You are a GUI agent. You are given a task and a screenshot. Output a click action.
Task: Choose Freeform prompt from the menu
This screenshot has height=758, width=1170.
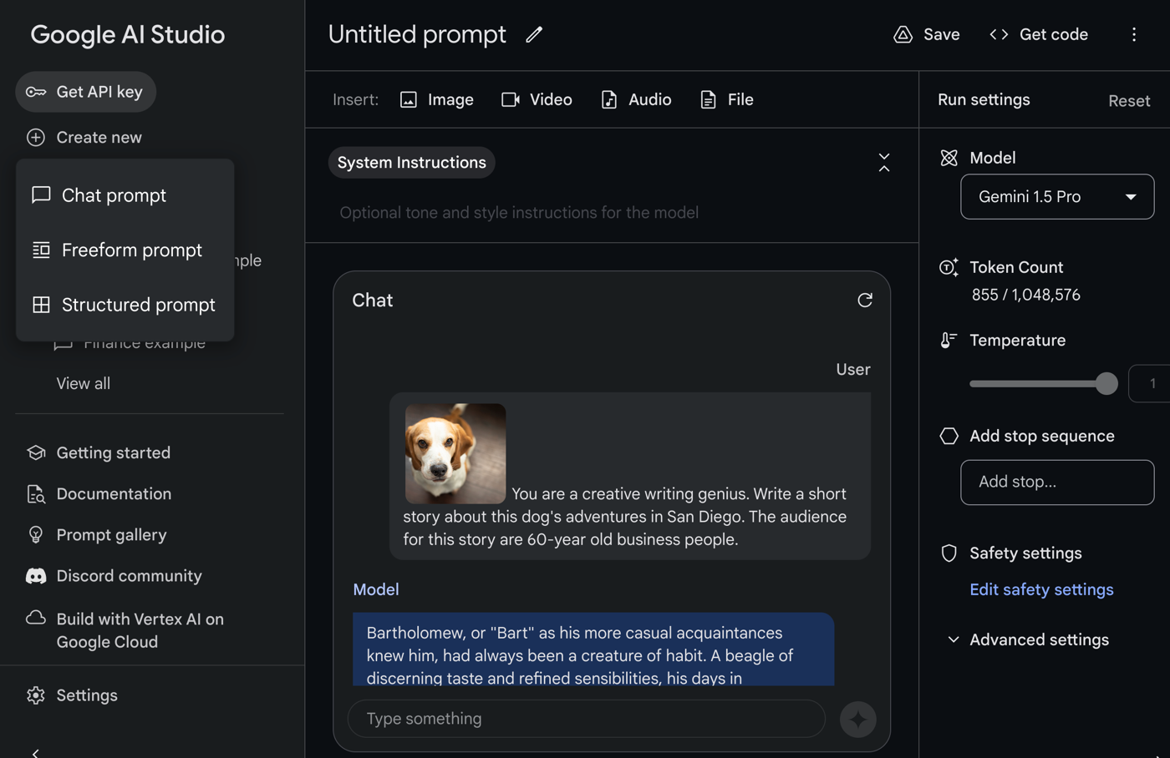click(x=131, y=250)
